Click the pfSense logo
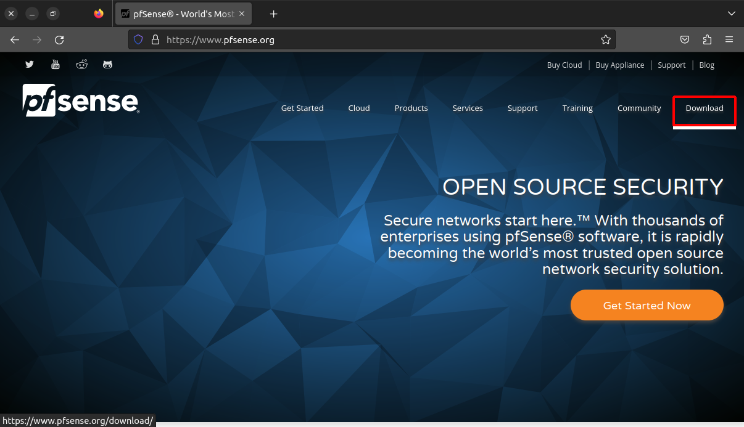This screenshot has width=744, height=427. coord(81,100)
